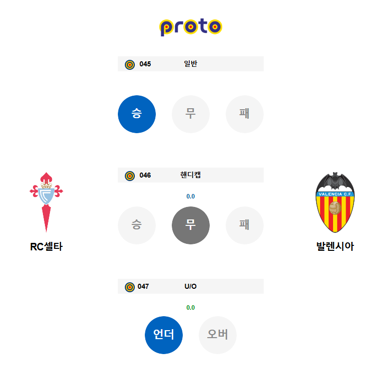
Task: Click the 발렌시아 team name
Action: tap(335, 246)
